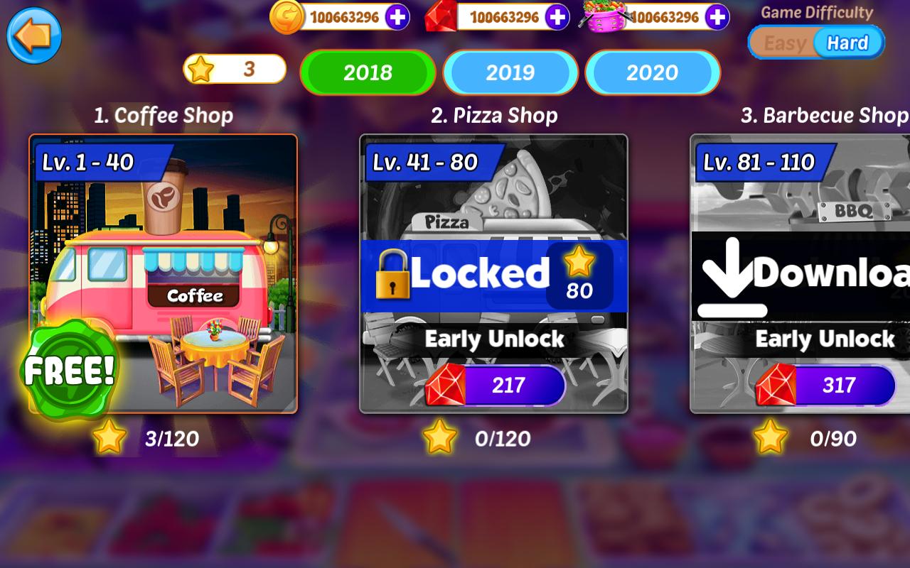Tap the green FREE! badge
The image size is (910, 568).
(x=69, y=370)
